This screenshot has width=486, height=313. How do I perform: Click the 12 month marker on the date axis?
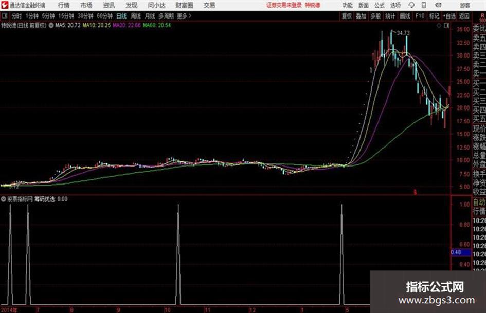click(253, 310)
